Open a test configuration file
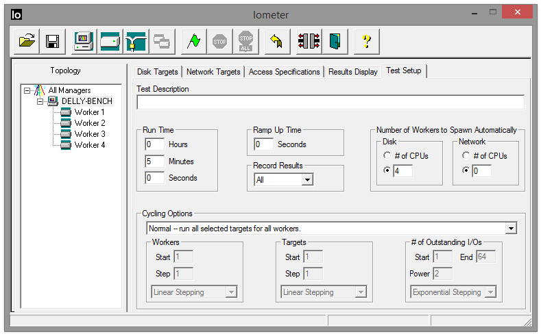Image resolution: width=541 pixels, height=336 pixels. pyautogui.click(x=27, y=42)
